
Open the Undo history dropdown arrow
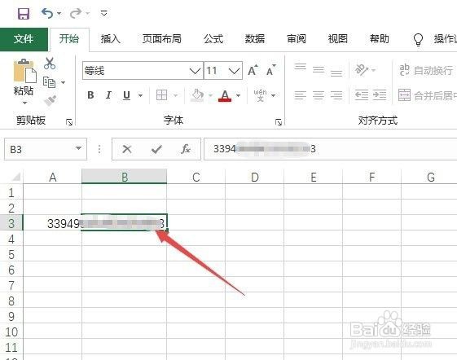(59, 13)
